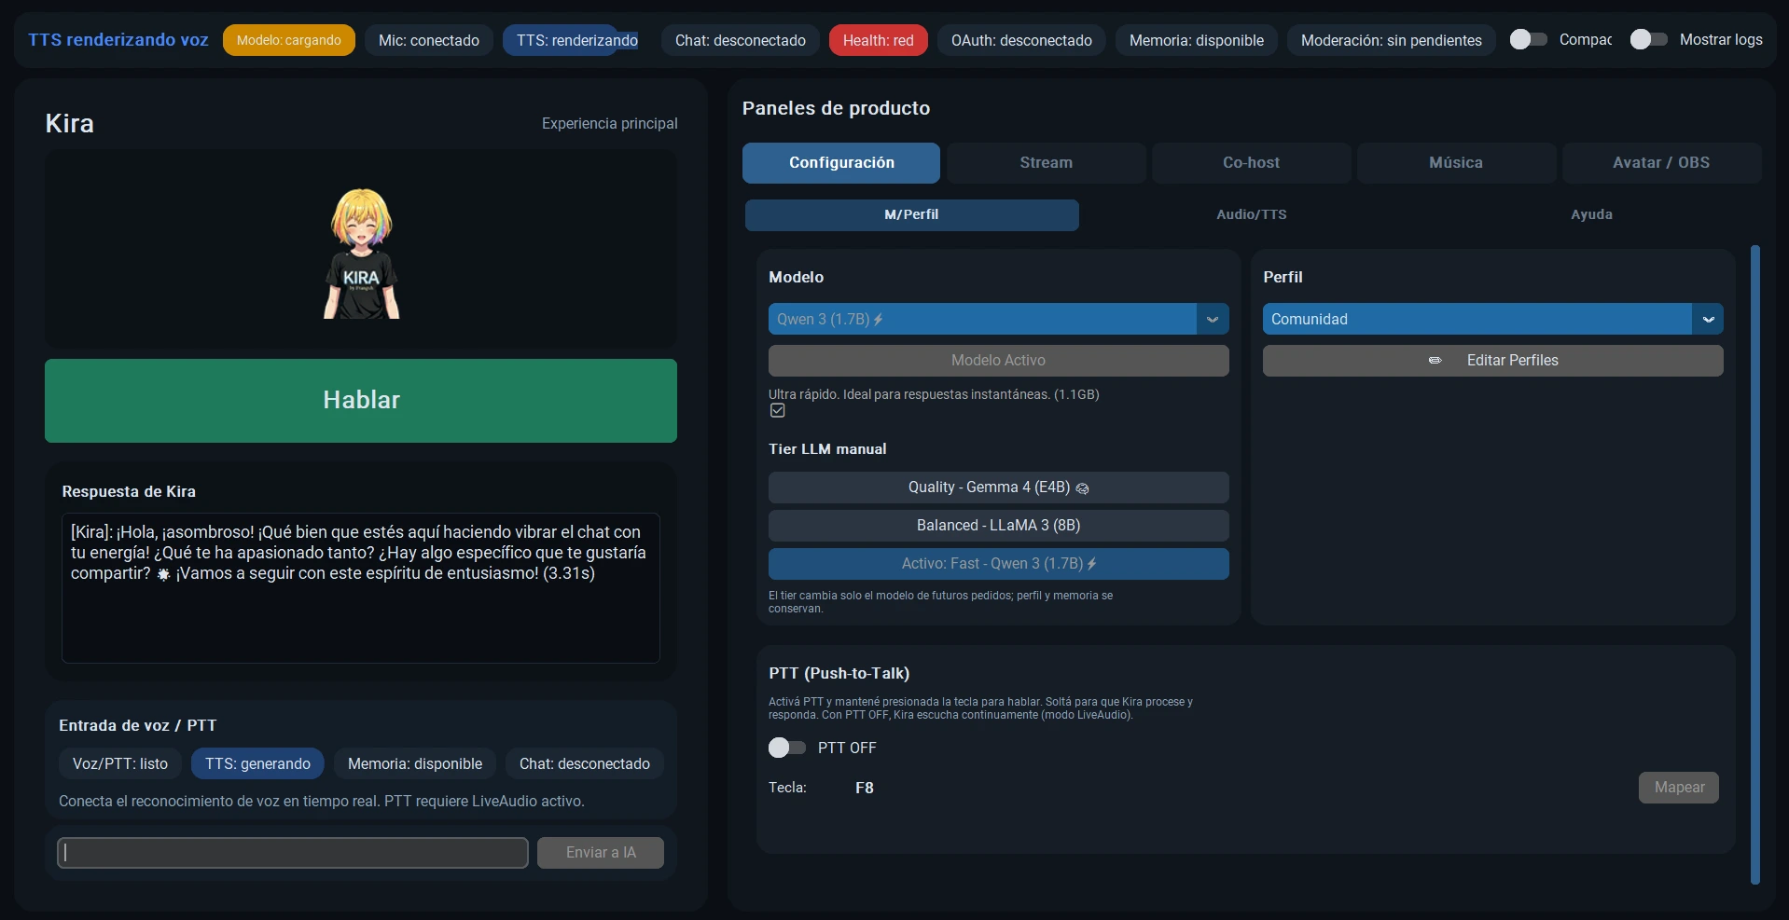This screenshot has height=920, width=1789.
Task: Click Activo: Fast - Qwen 3 tier button
Action: coord(998,564)
